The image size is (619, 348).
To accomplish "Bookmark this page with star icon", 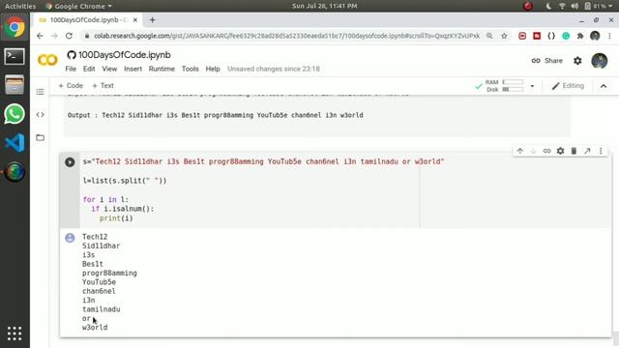I will 504,36.
